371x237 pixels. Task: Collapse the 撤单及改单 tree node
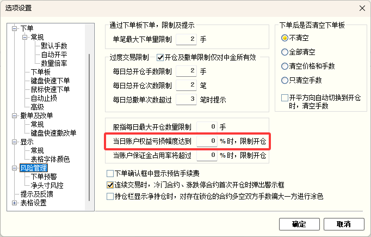click(x=15, y=116)
